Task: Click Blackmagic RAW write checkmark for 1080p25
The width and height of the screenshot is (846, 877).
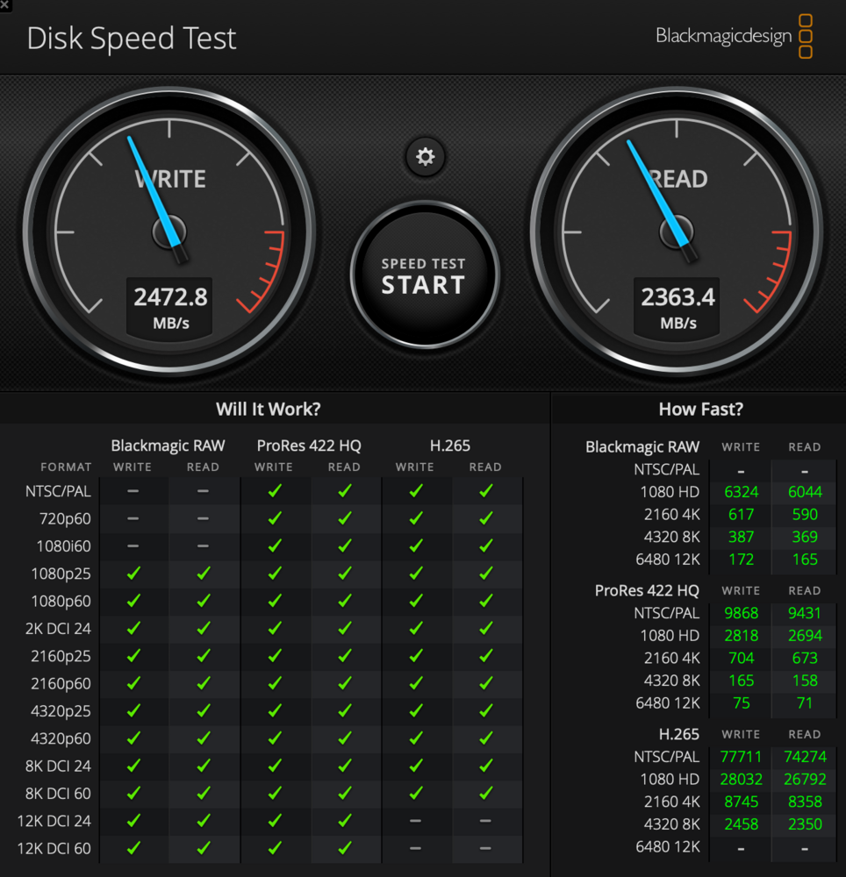Action: point(133,574)
